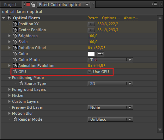
Task: Click the red layer label color square
Action: tap(28, 5)
